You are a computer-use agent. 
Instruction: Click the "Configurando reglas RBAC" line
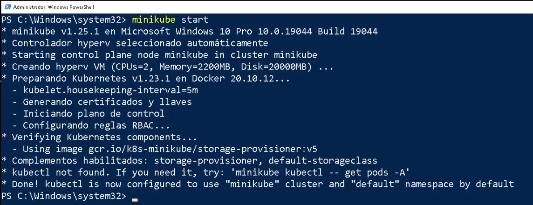point(96,125)
